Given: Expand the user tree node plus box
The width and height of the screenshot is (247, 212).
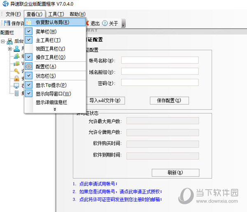Looking at the screenshot, I should pos(10,49).
